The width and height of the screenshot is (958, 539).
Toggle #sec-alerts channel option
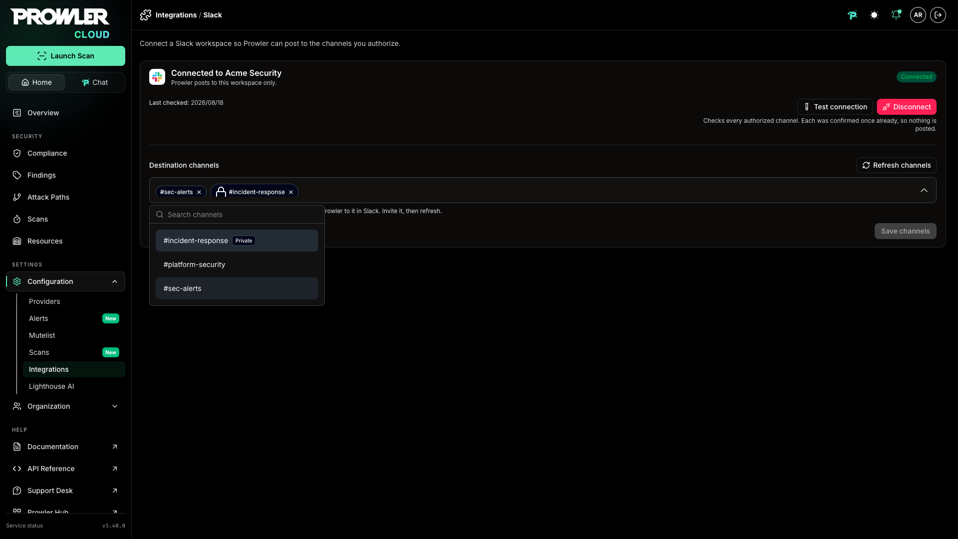[237, 288]
